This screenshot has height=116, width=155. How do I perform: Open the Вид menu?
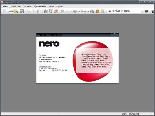click(20, 6)
